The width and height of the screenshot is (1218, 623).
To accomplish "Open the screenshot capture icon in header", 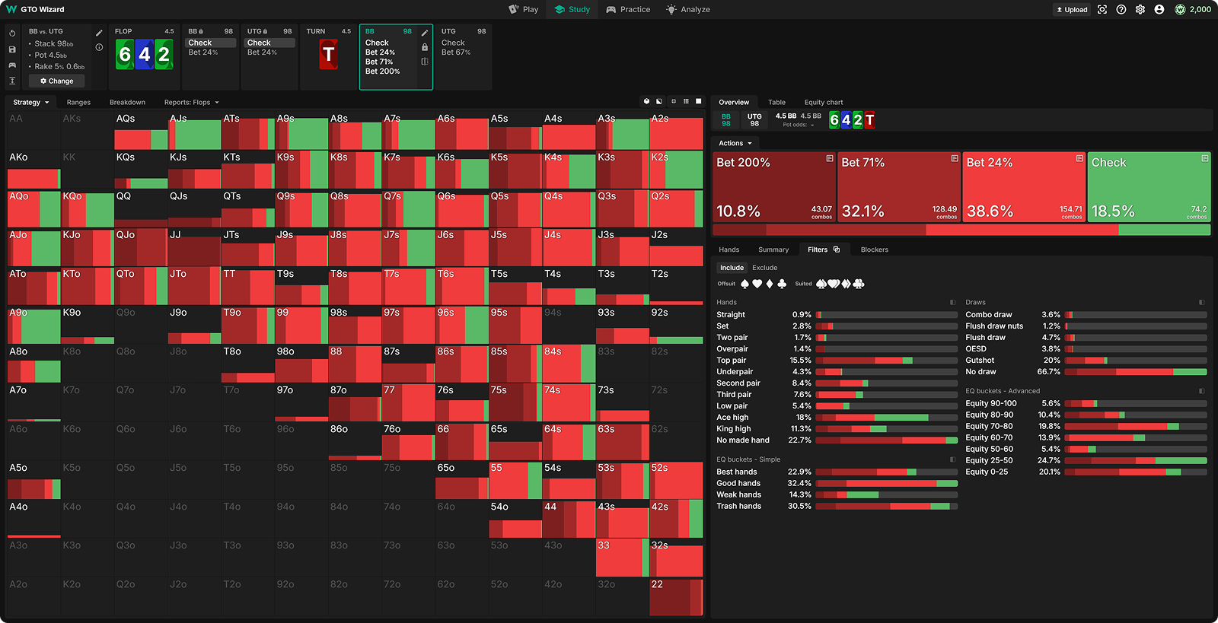I will [1102, 10].
